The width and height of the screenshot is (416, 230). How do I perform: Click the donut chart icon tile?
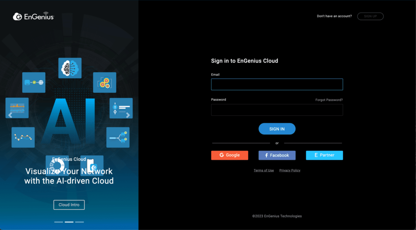click(57, 166)
